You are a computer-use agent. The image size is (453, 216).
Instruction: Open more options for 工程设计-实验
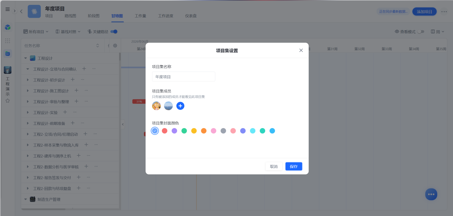pyautogui.click(x=75, y=112)
